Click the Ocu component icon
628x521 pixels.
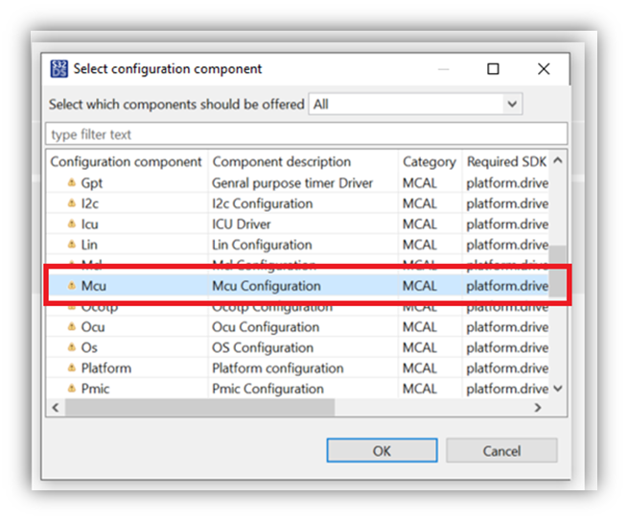[71, 327]
